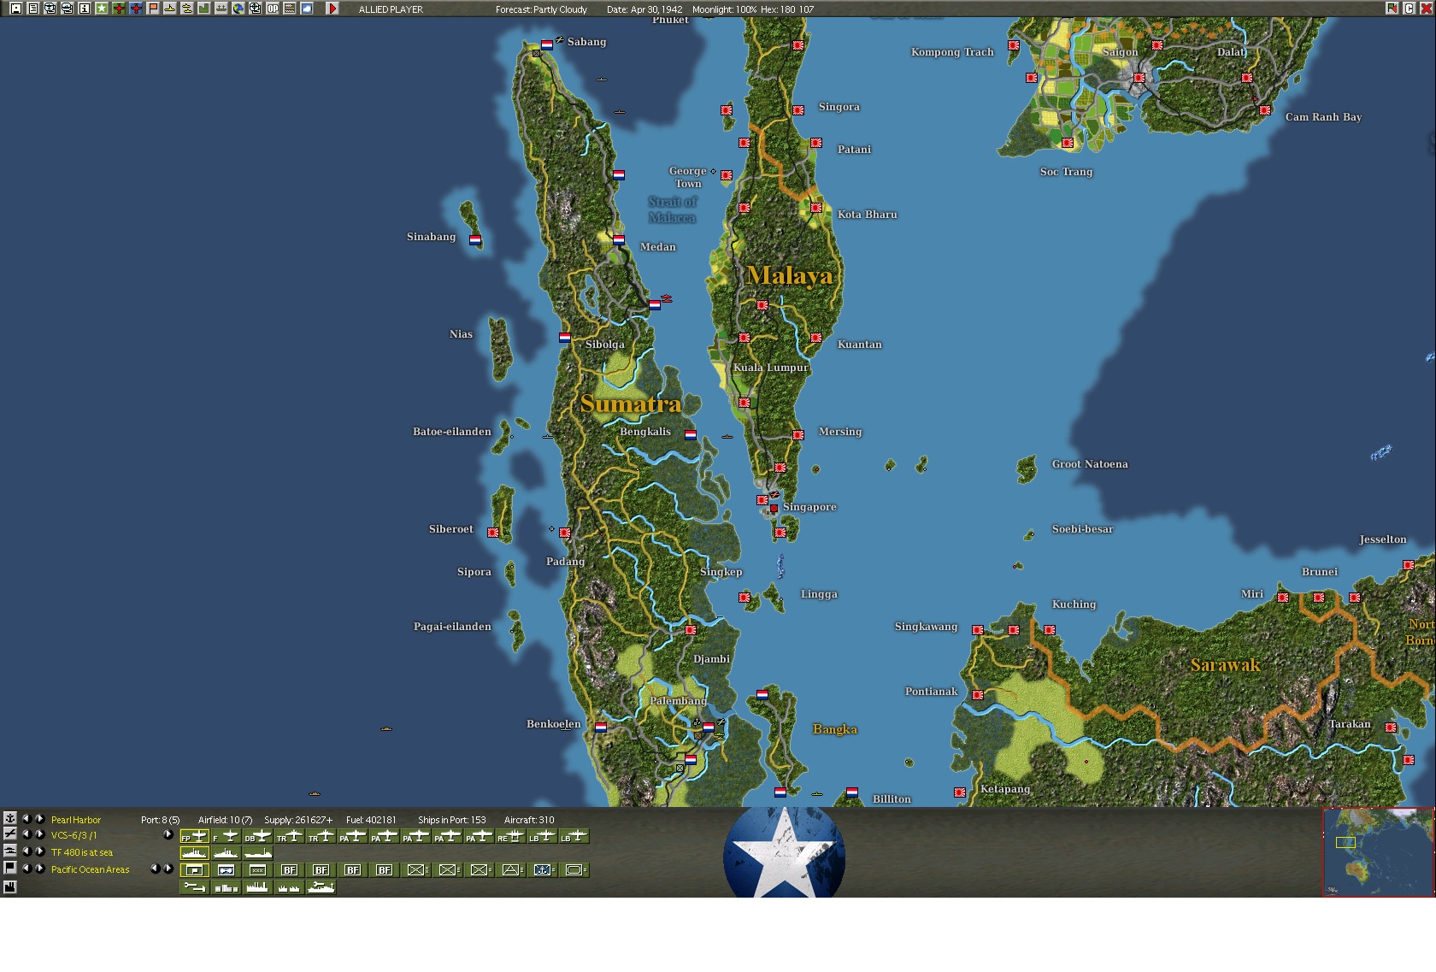1436x972 pixels.
Task: Show previous task force before TF 480
Action: pos(26,851)
